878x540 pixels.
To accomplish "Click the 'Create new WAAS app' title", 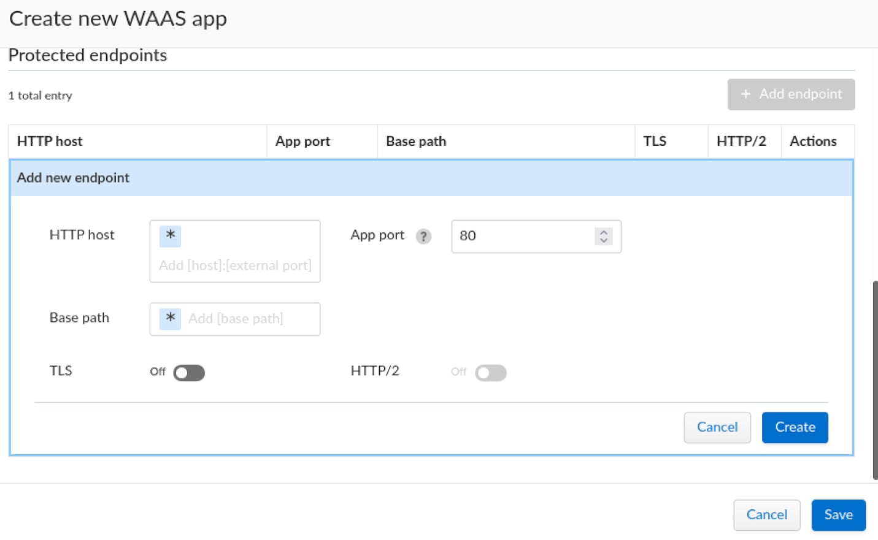I will click(118, 18).
